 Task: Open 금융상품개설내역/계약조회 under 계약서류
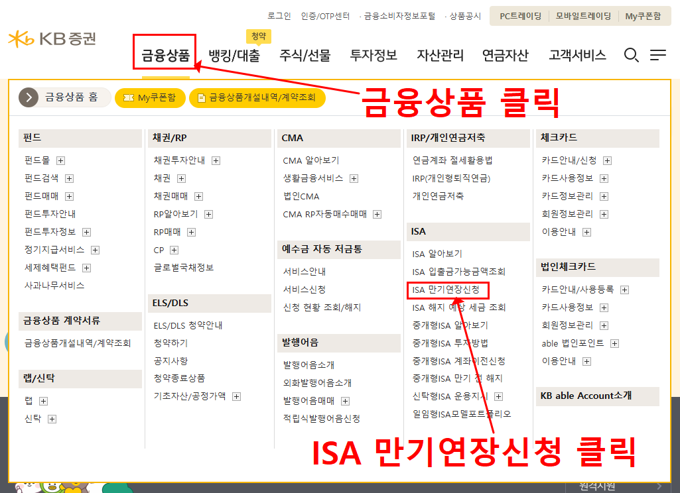[x=77, y=343]
